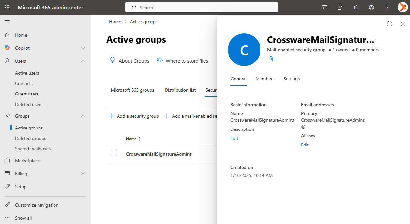
Task: Click the help question mark icon
Action: (x=387, y=7)
